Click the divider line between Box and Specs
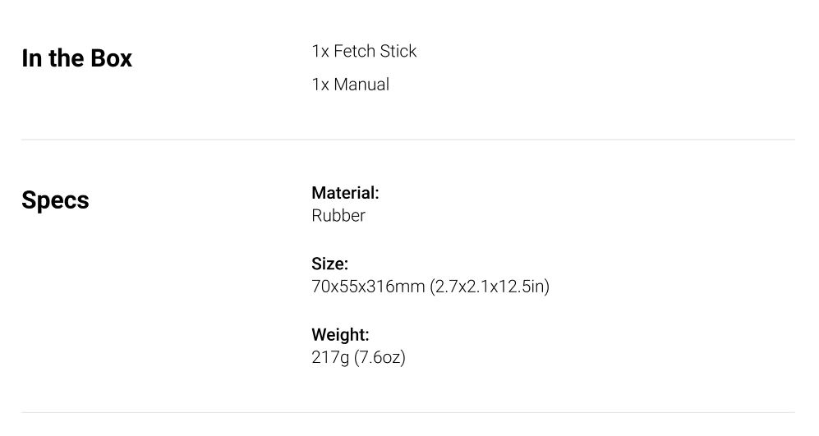819x436 pixels. [408, 140]
